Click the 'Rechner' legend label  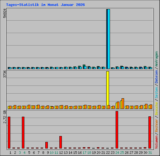point(157,126)
